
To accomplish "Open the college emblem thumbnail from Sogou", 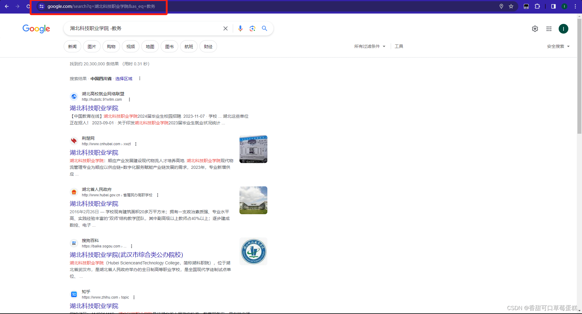I will [x=253, y=251].
